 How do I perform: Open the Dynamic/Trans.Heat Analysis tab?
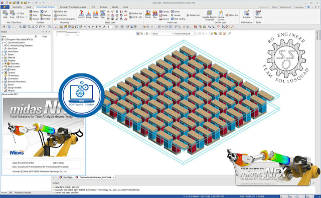click(x=73, y=7)
